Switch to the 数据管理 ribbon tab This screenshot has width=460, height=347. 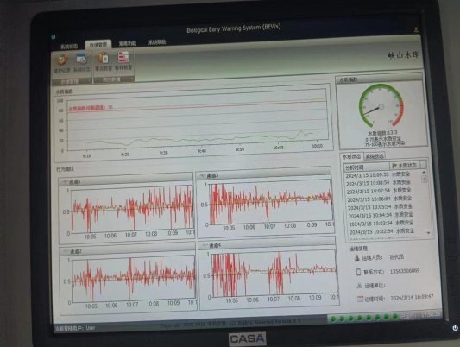(x=98, y=45)
